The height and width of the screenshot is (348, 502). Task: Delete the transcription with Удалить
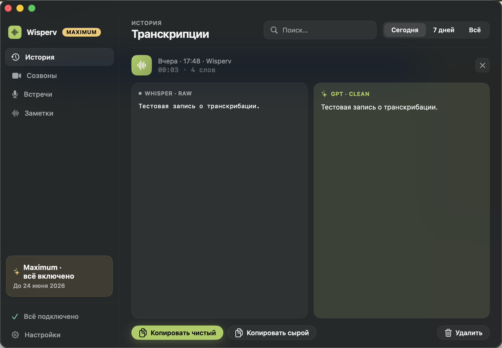click(463, 333)
